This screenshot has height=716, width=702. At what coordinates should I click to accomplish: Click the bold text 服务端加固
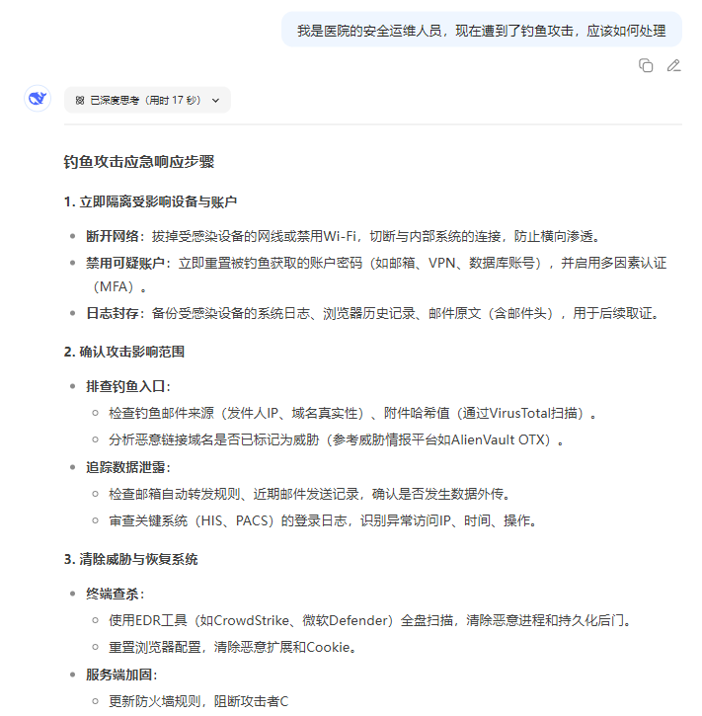click(118, 675)
